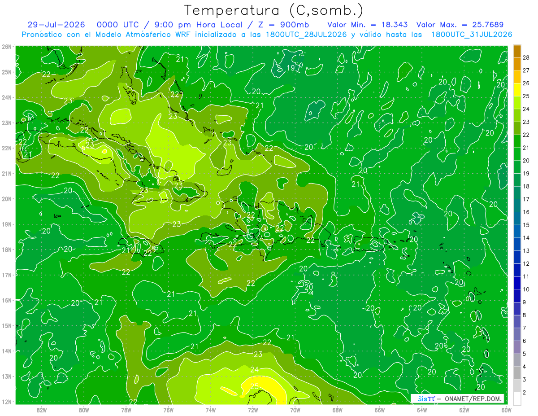Screen dimensions: 538x416
Task: Click the blue color bar segment between 12 and 13
Action: [517, 257]
